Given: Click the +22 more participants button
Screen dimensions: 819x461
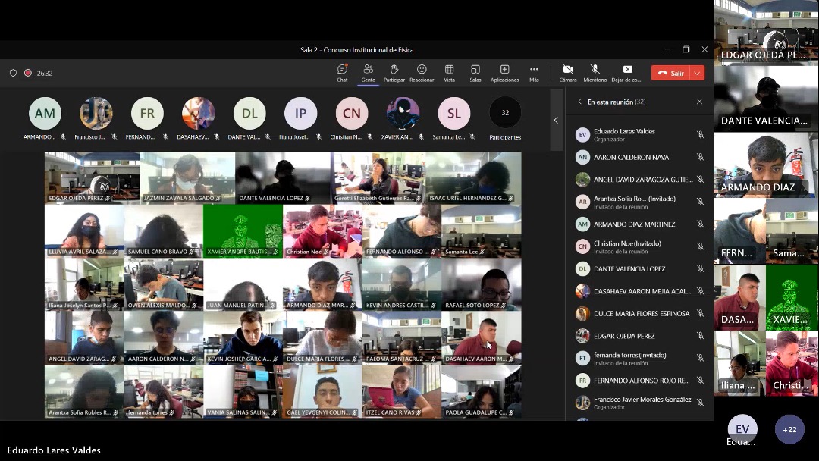Looking at the screenshot, I should pyautogui.click(x=789, y=430).
